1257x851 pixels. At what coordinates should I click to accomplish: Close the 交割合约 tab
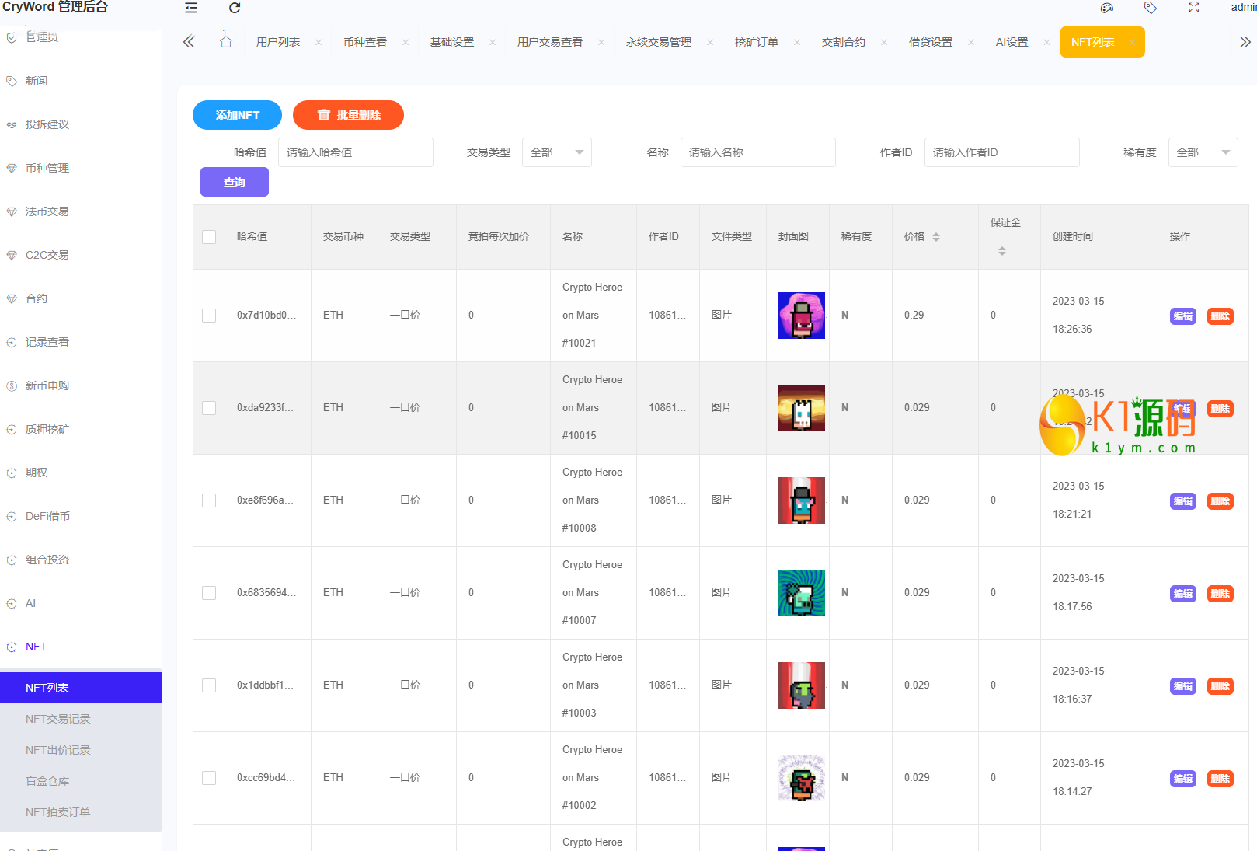click(884, 43)
